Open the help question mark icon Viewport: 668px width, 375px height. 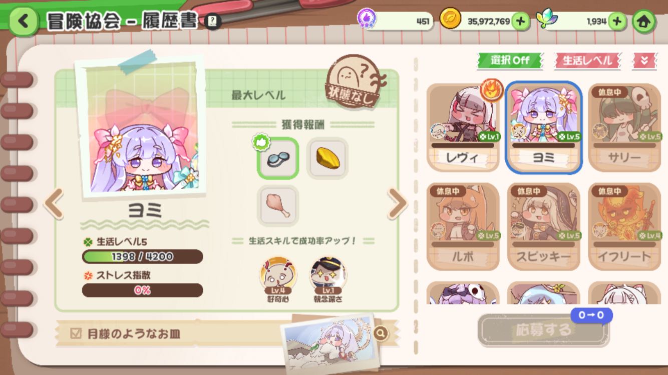(x=213, y=21)
